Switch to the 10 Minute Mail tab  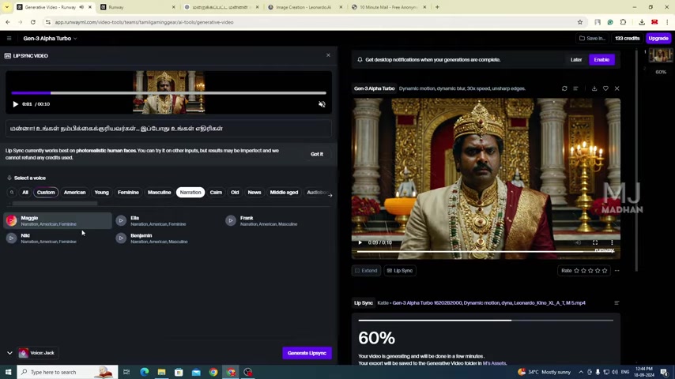pos(389,7)
